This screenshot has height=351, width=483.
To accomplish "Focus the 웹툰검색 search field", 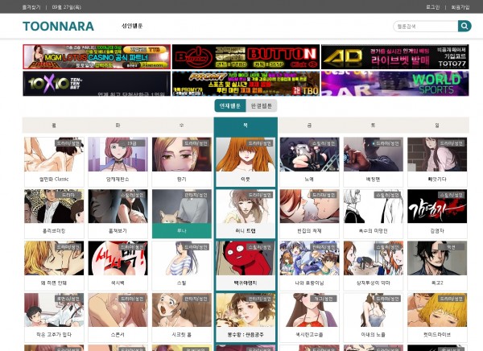I will 425,27.
